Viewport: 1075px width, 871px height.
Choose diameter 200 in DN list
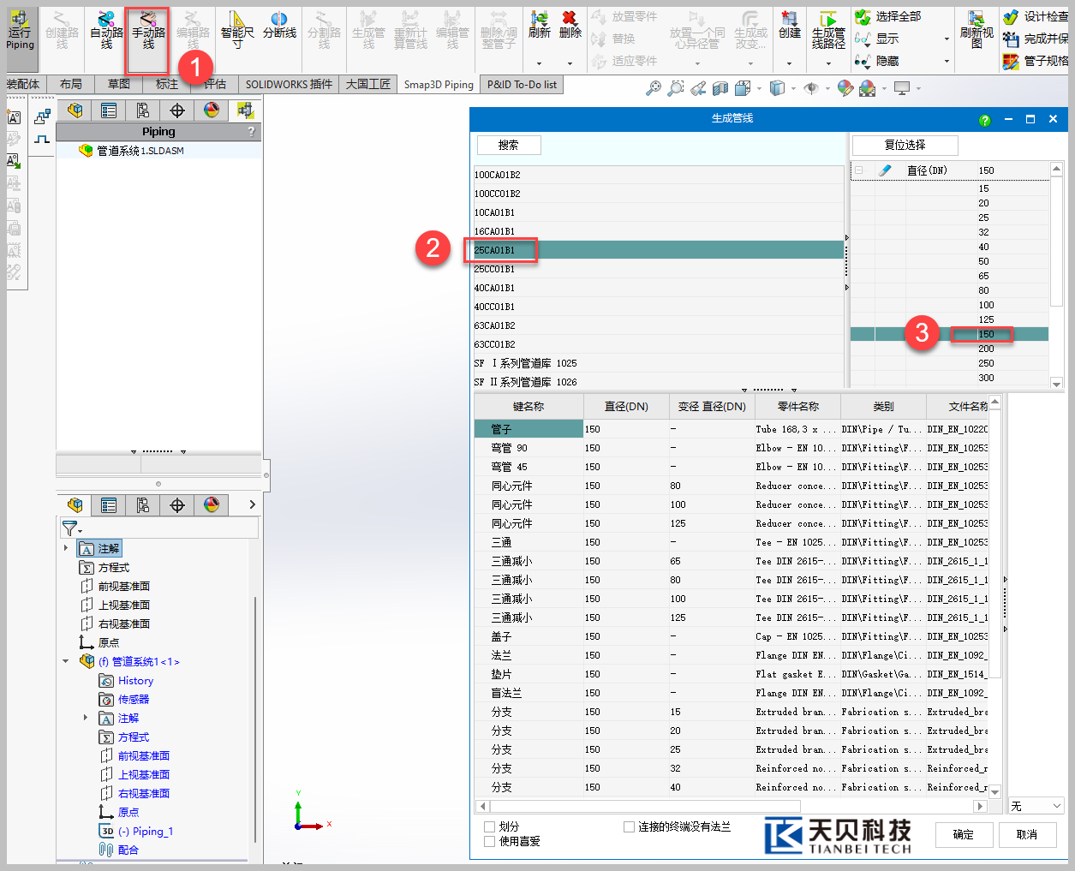949,349
